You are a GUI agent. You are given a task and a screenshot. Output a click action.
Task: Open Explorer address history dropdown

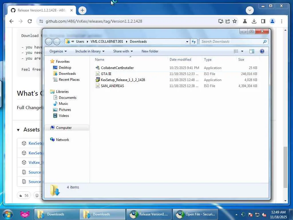[x=187, y=42]
